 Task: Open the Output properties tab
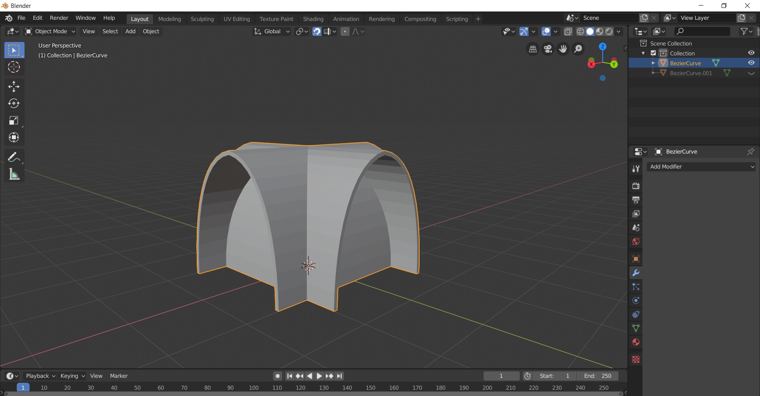click(x=636, y=200)
